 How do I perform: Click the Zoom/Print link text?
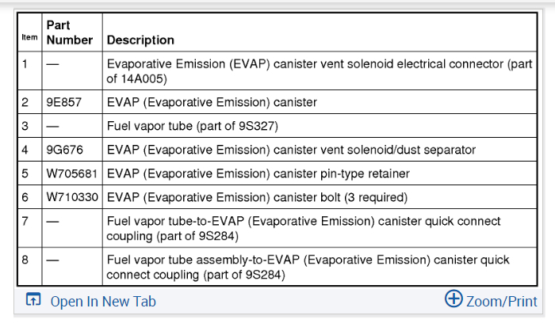click(x=501, y=301)
